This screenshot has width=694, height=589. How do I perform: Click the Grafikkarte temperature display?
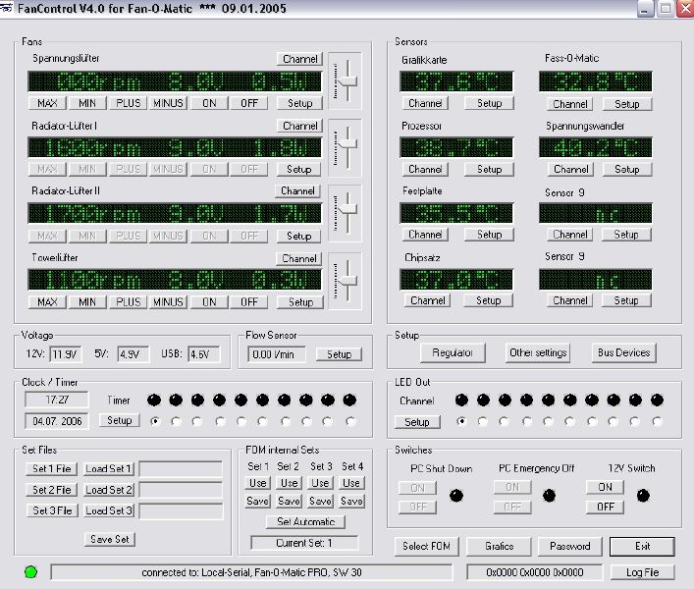(455, 81)
